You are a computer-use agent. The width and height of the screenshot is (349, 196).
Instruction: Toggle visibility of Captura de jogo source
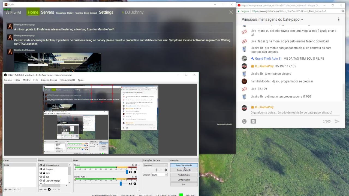point(41,180)
